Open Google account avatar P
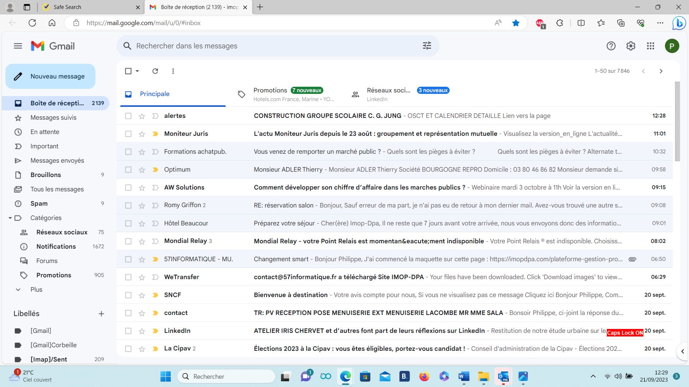Screen dimensions: 689x387 672,46
